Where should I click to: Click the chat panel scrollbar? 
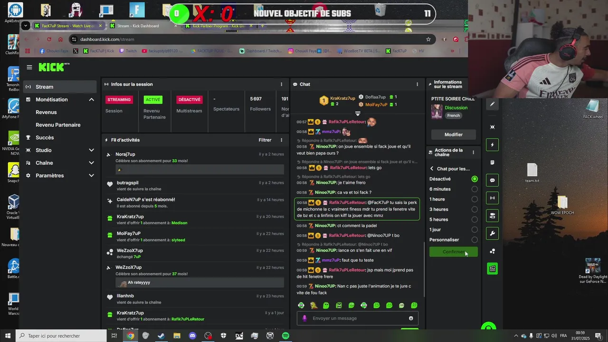pos(424,268)
